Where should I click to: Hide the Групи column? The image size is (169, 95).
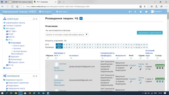[x=140, y=58]
